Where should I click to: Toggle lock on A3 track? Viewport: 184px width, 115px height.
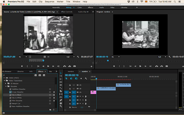pyautogui.click(x=70, y=104)
